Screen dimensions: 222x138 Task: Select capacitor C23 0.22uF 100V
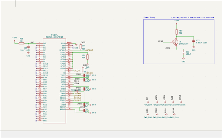[194, 41]
